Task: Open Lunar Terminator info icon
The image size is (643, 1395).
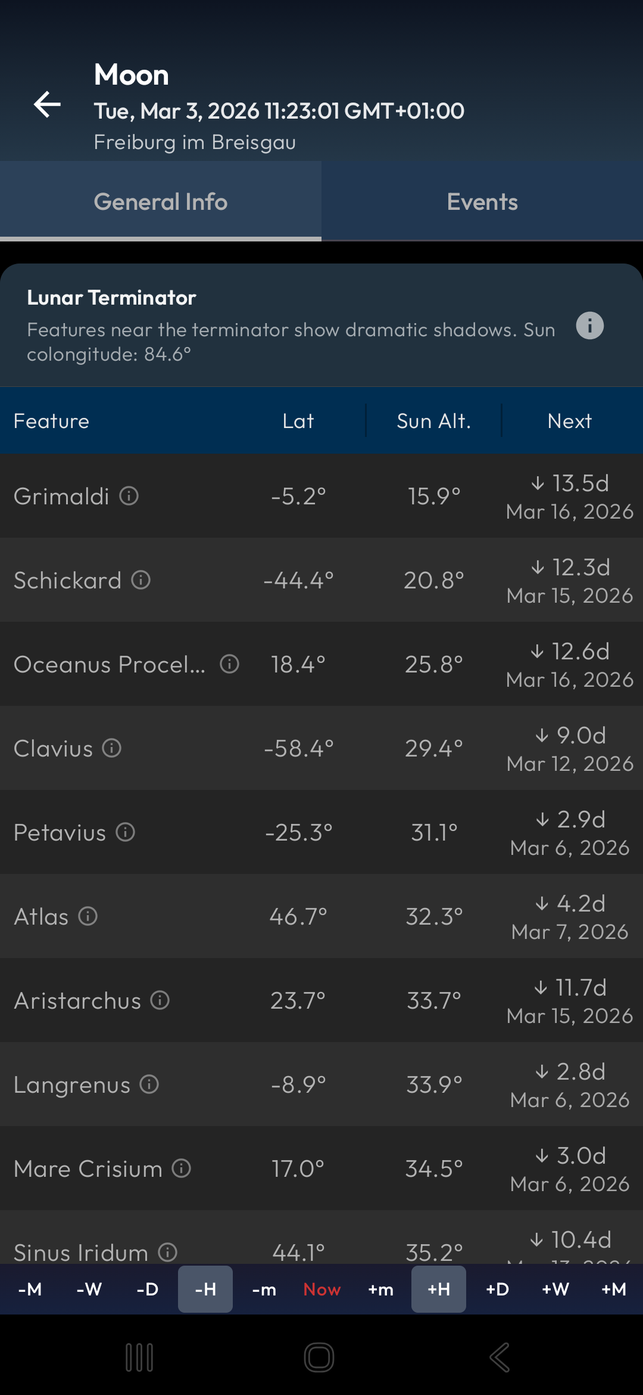Action: pos(589,325)
